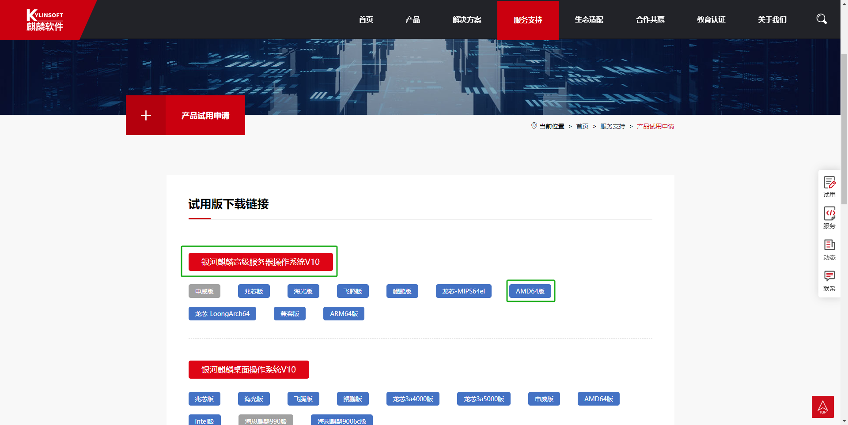This screenshot has height=425, width=848.
Task: Click the desktop 申威版 button
Action: pyautogui.click(x=544, y=399)
